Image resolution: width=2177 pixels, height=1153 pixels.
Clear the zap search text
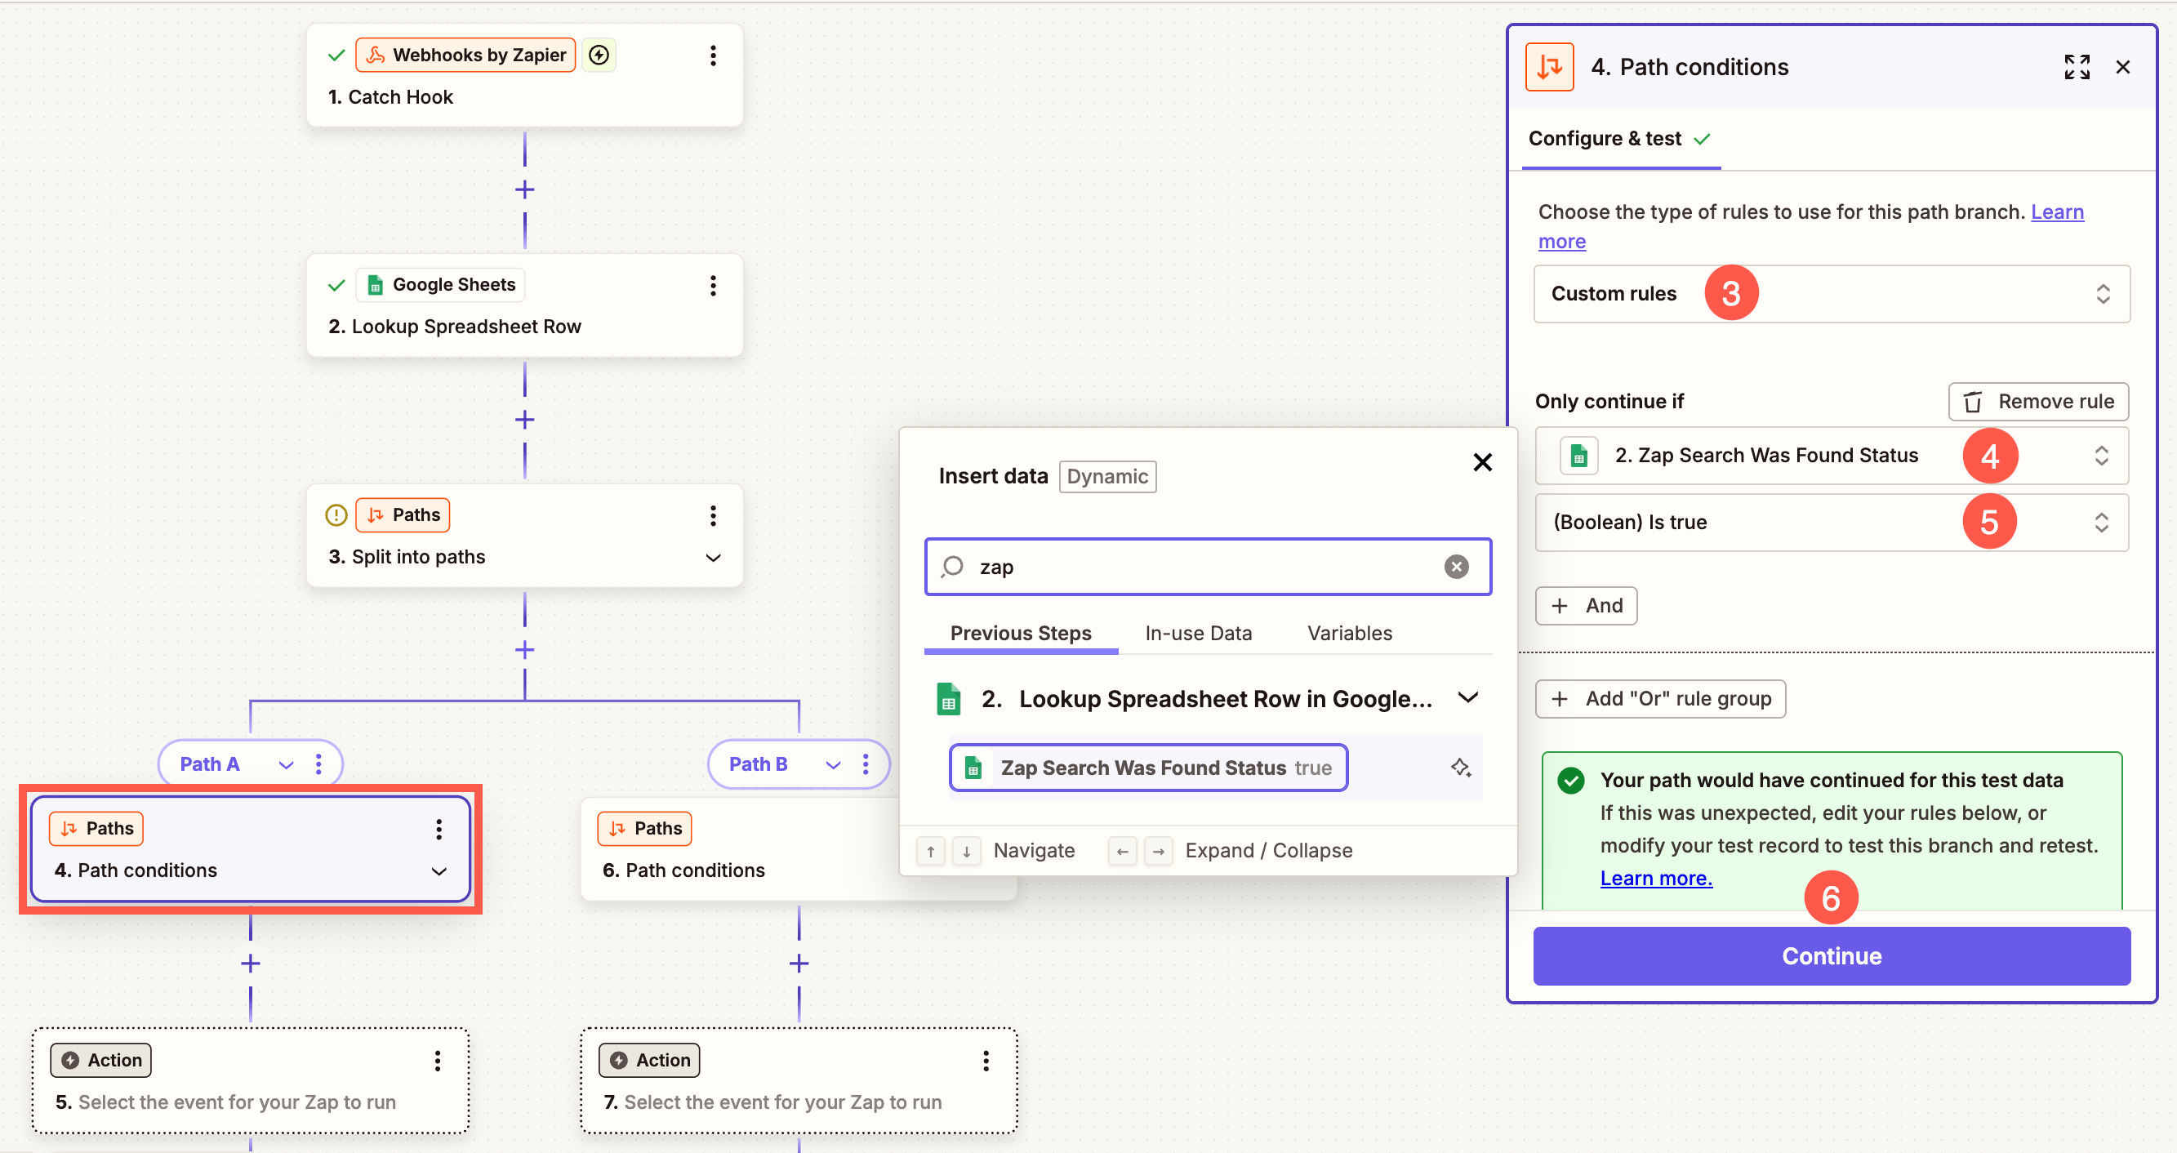click(1456, 567)
